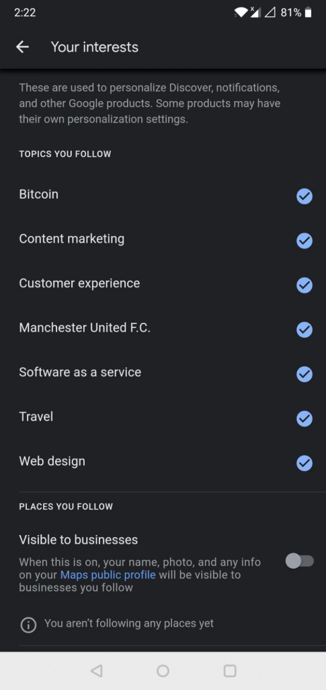This screenshot has width=326, height=690.
Task: Go back using the top-left arrow
Action: coord(22,47)
